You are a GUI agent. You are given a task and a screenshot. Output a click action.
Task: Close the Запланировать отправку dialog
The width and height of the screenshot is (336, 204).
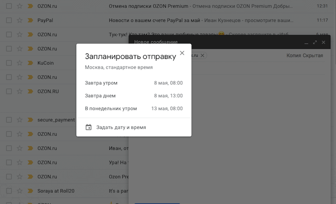pos(182,53)
